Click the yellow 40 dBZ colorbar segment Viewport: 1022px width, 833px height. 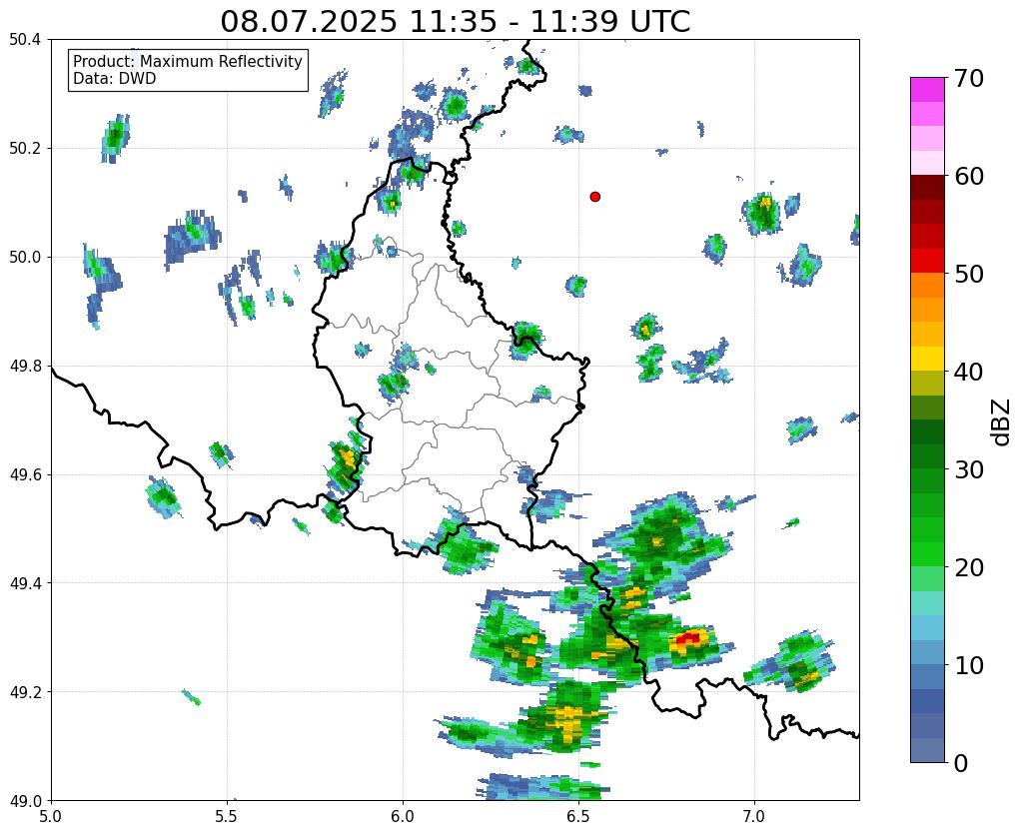coord(927,359)
